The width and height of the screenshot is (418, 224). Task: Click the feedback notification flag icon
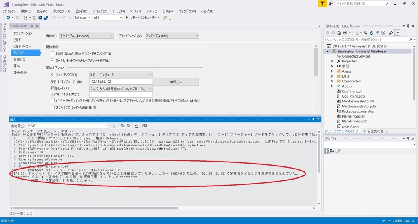[322, 3]
